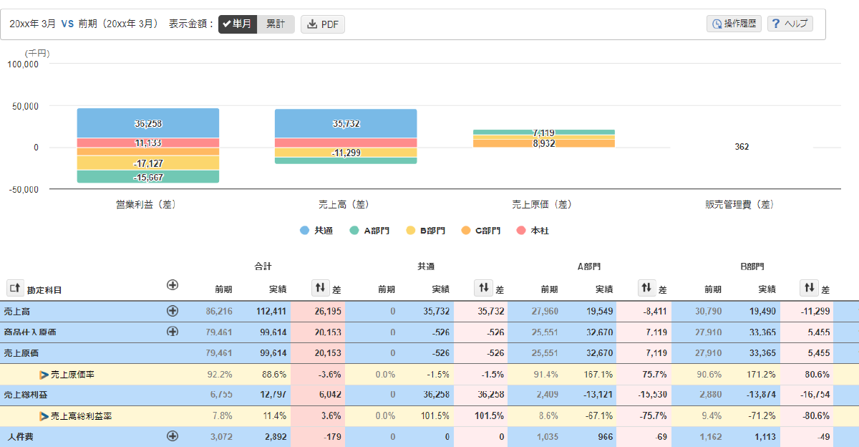This screenshot has width=859, height=447.
Task: Click the sort arrows icon under 合計
Action: [x=320, y=288]
